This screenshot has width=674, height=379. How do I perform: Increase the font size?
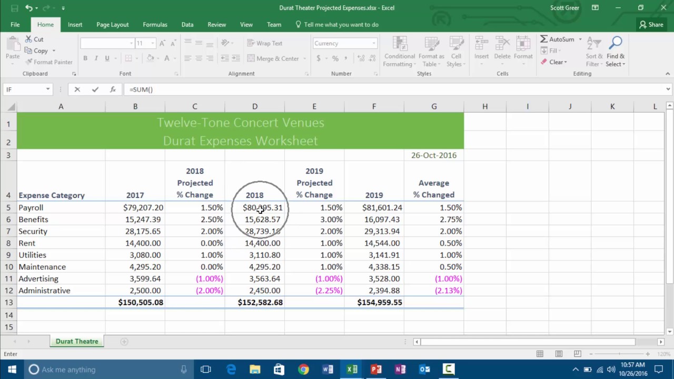point(162,43)
